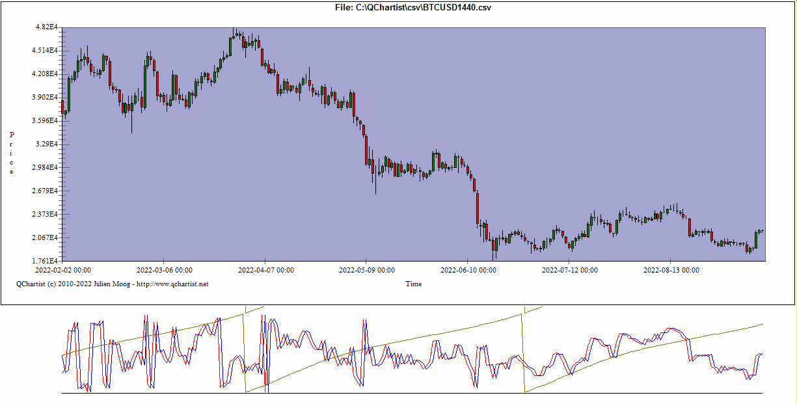Viewport: 797px width, 404px height.
Task: Click the 2.679E4 price axis label
Action: pos(46,191)
